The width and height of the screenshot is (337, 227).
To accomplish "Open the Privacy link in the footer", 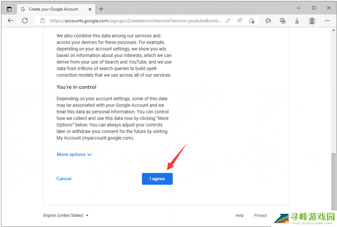I will pos(260,215).
